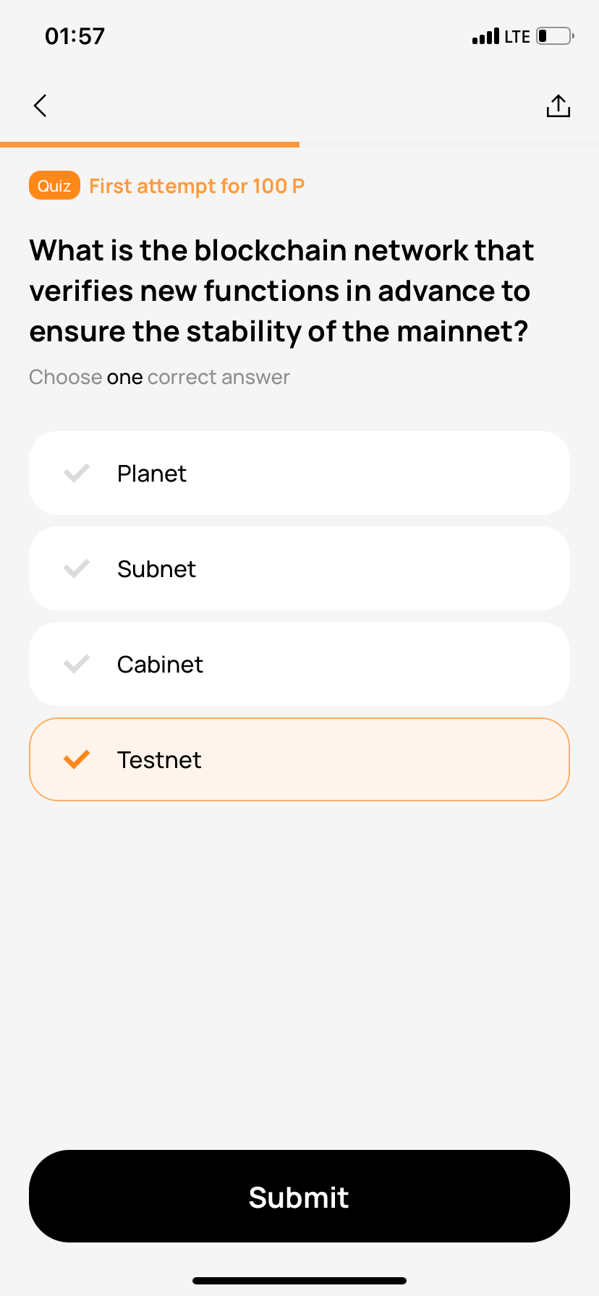Image resolution: width=599 pixels, height=1296 pixels.
Task: Tap the "First attempt for 100 P" text
Action: 197,186
